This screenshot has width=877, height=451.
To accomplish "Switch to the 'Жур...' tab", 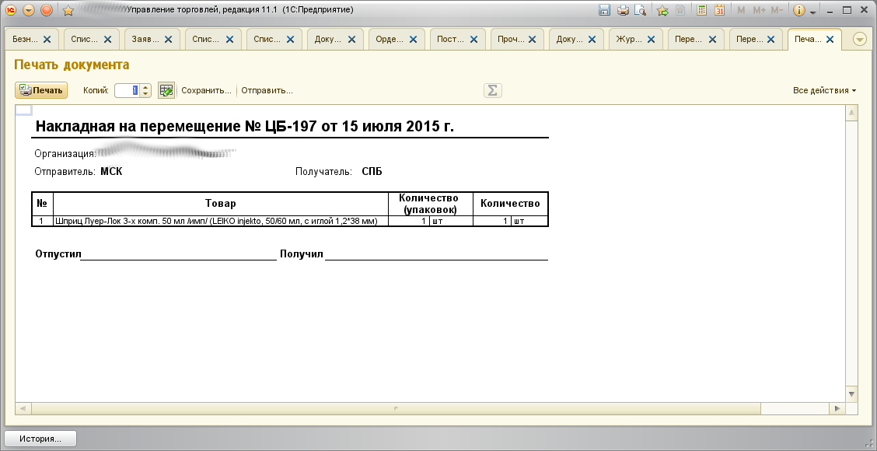I will pos(628,39).
